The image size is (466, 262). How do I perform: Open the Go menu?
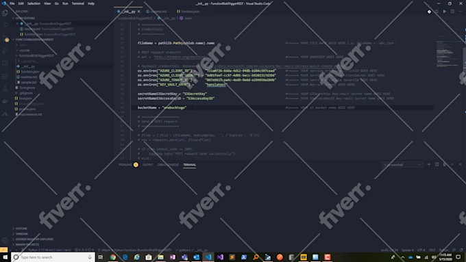(x=56, y=3)
